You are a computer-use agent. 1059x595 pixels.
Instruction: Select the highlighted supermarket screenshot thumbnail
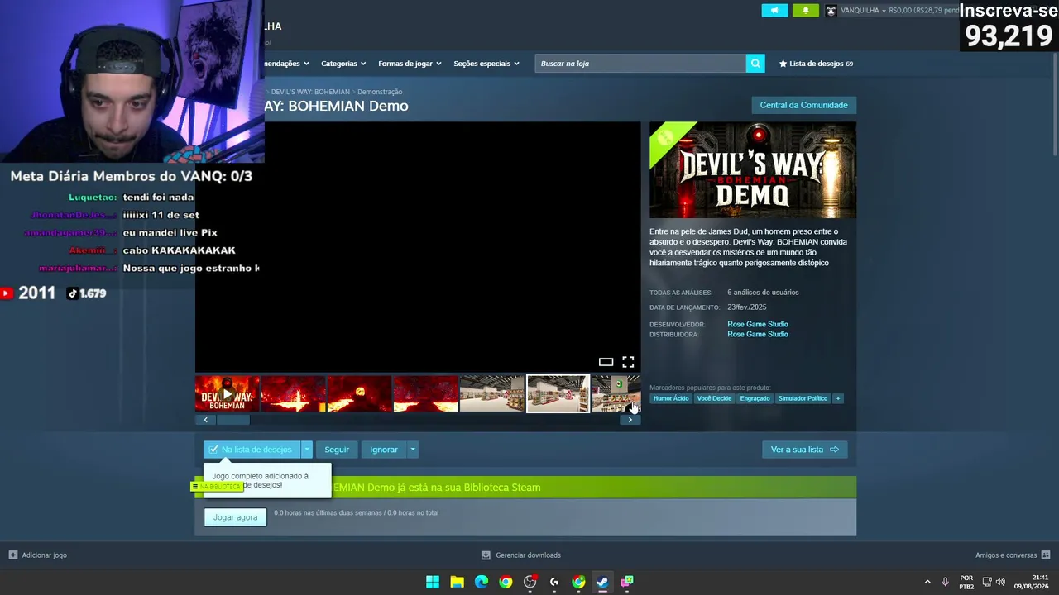click(558, 394)
